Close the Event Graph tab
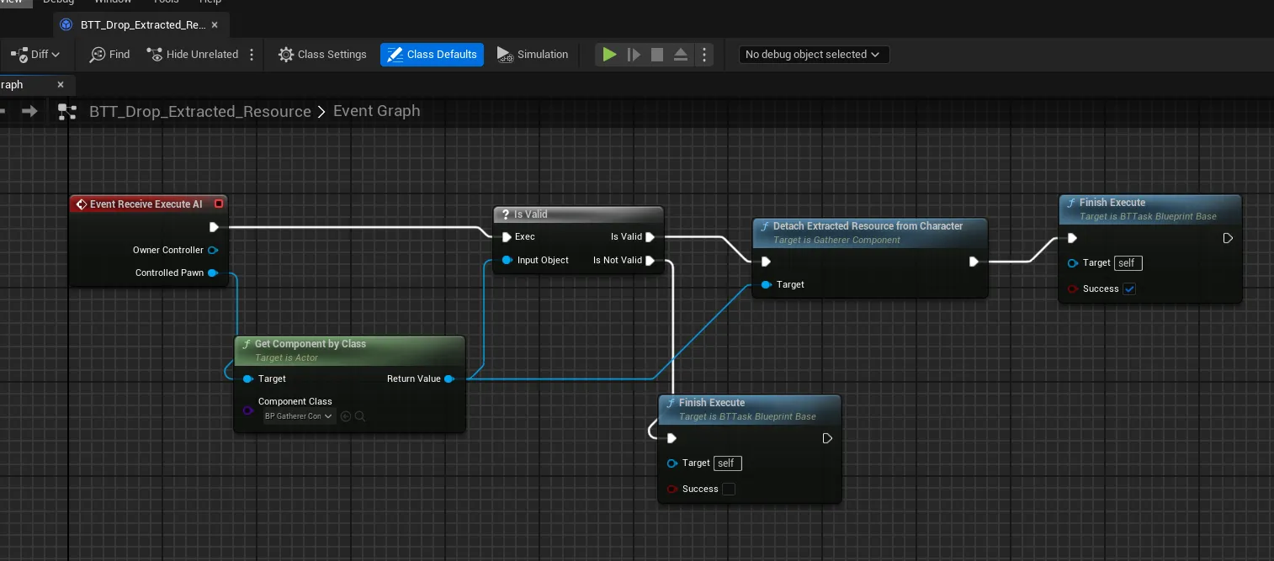Viewport: 1274px width, 561px height. [x=61, y=85]
